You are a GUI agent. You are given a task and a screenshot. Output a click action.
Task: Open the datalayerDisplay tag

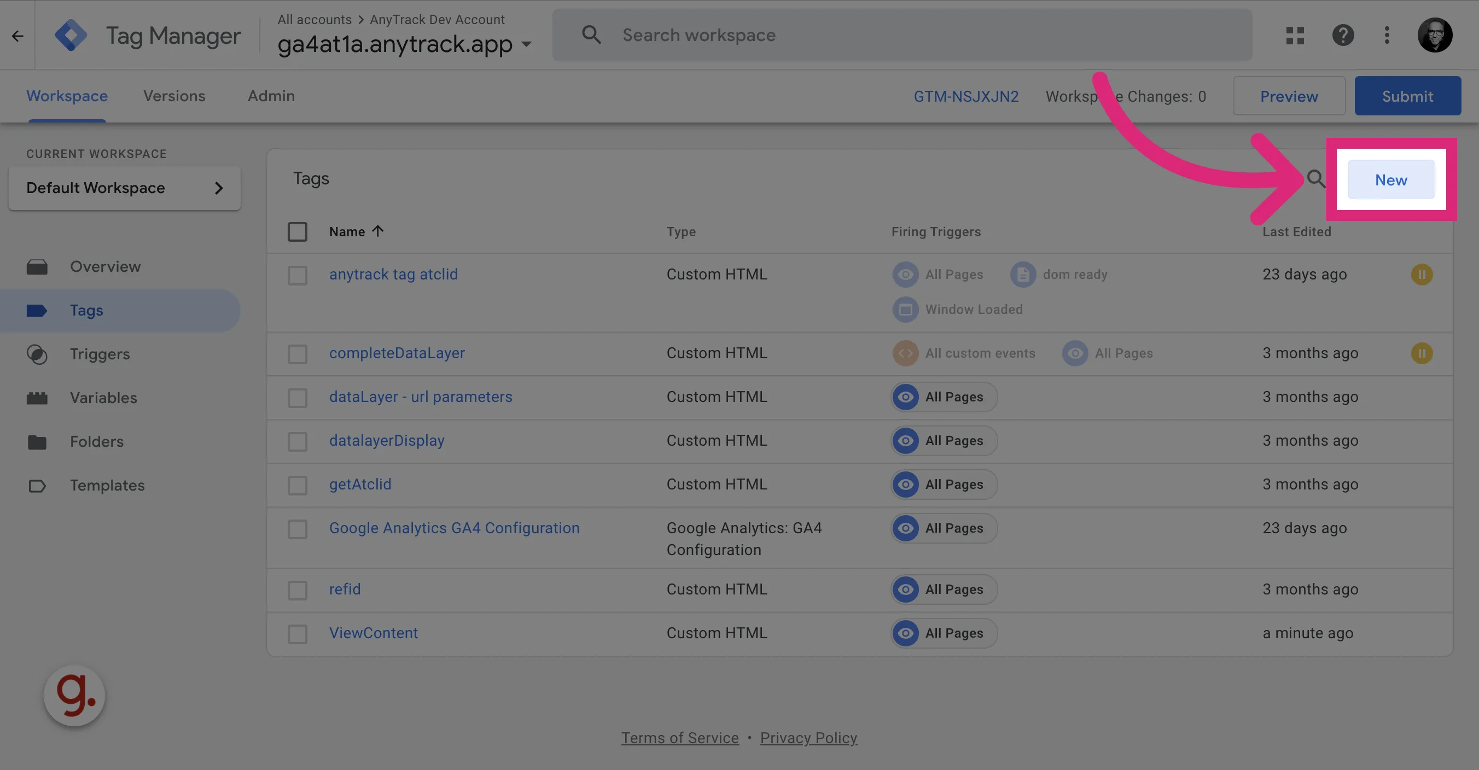click(387, 440)
